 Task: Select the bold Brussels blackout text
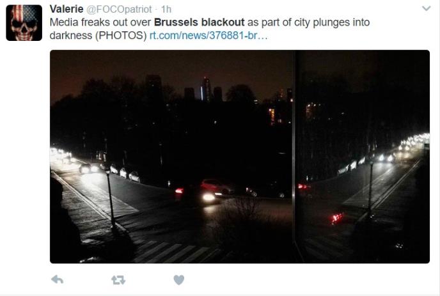click(x=200, y=22)
